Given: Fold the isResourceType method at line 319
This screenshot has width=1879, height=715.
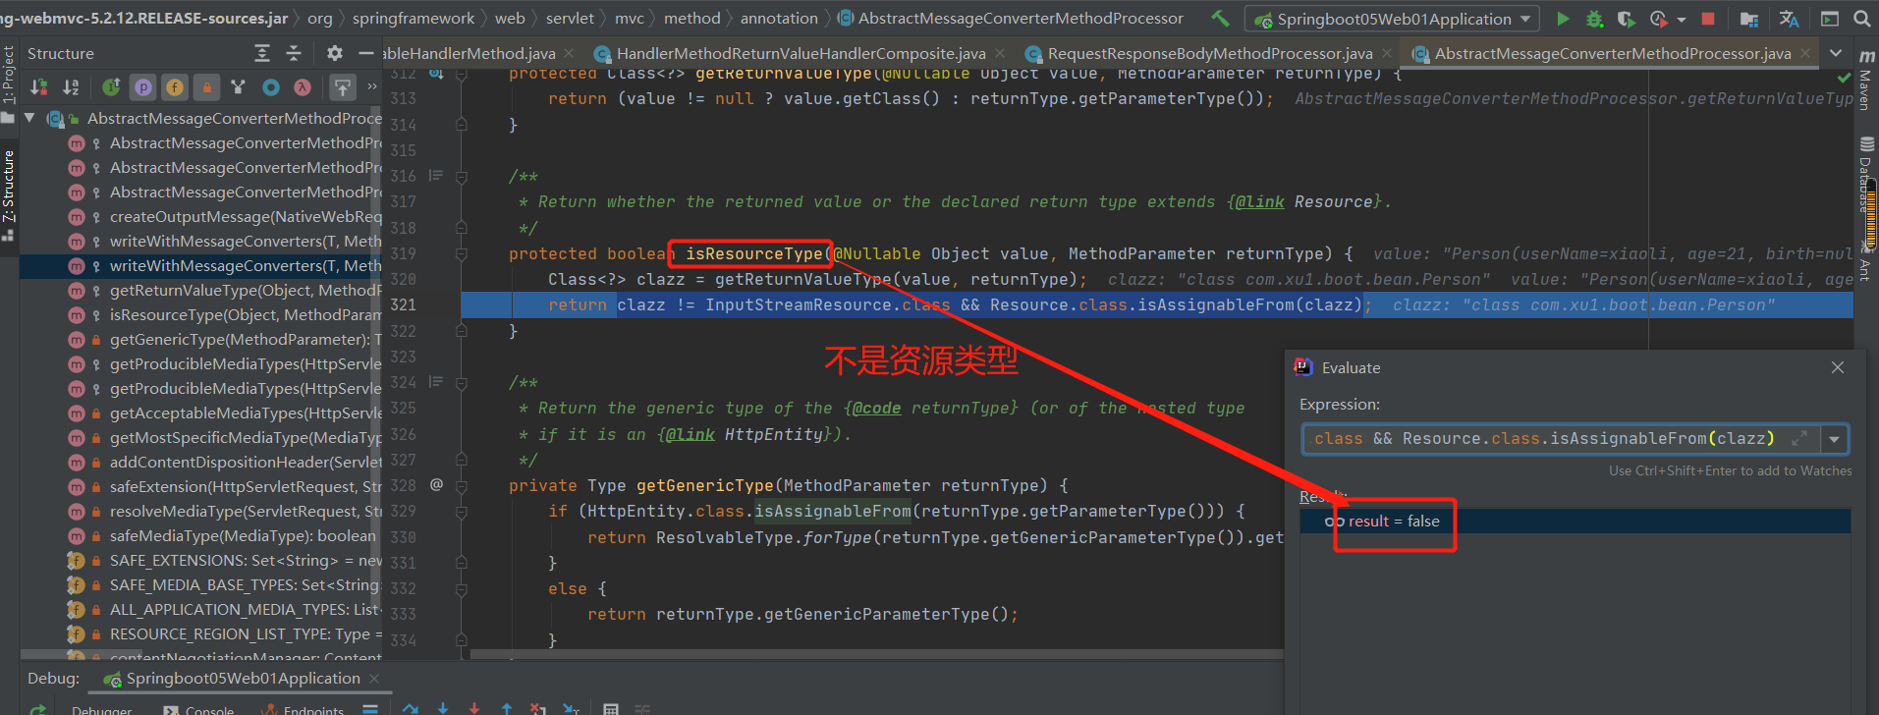Looking at the screenshot, I should click(461, 253).
